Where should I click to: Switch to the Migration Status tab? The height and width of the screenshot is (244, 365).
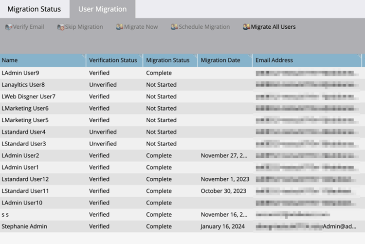(x=34, y=9)
